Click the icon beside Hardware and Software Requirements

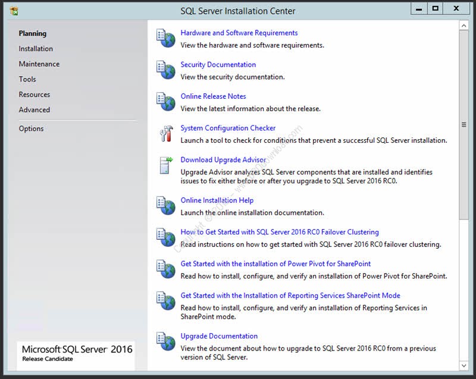(165, 38)
